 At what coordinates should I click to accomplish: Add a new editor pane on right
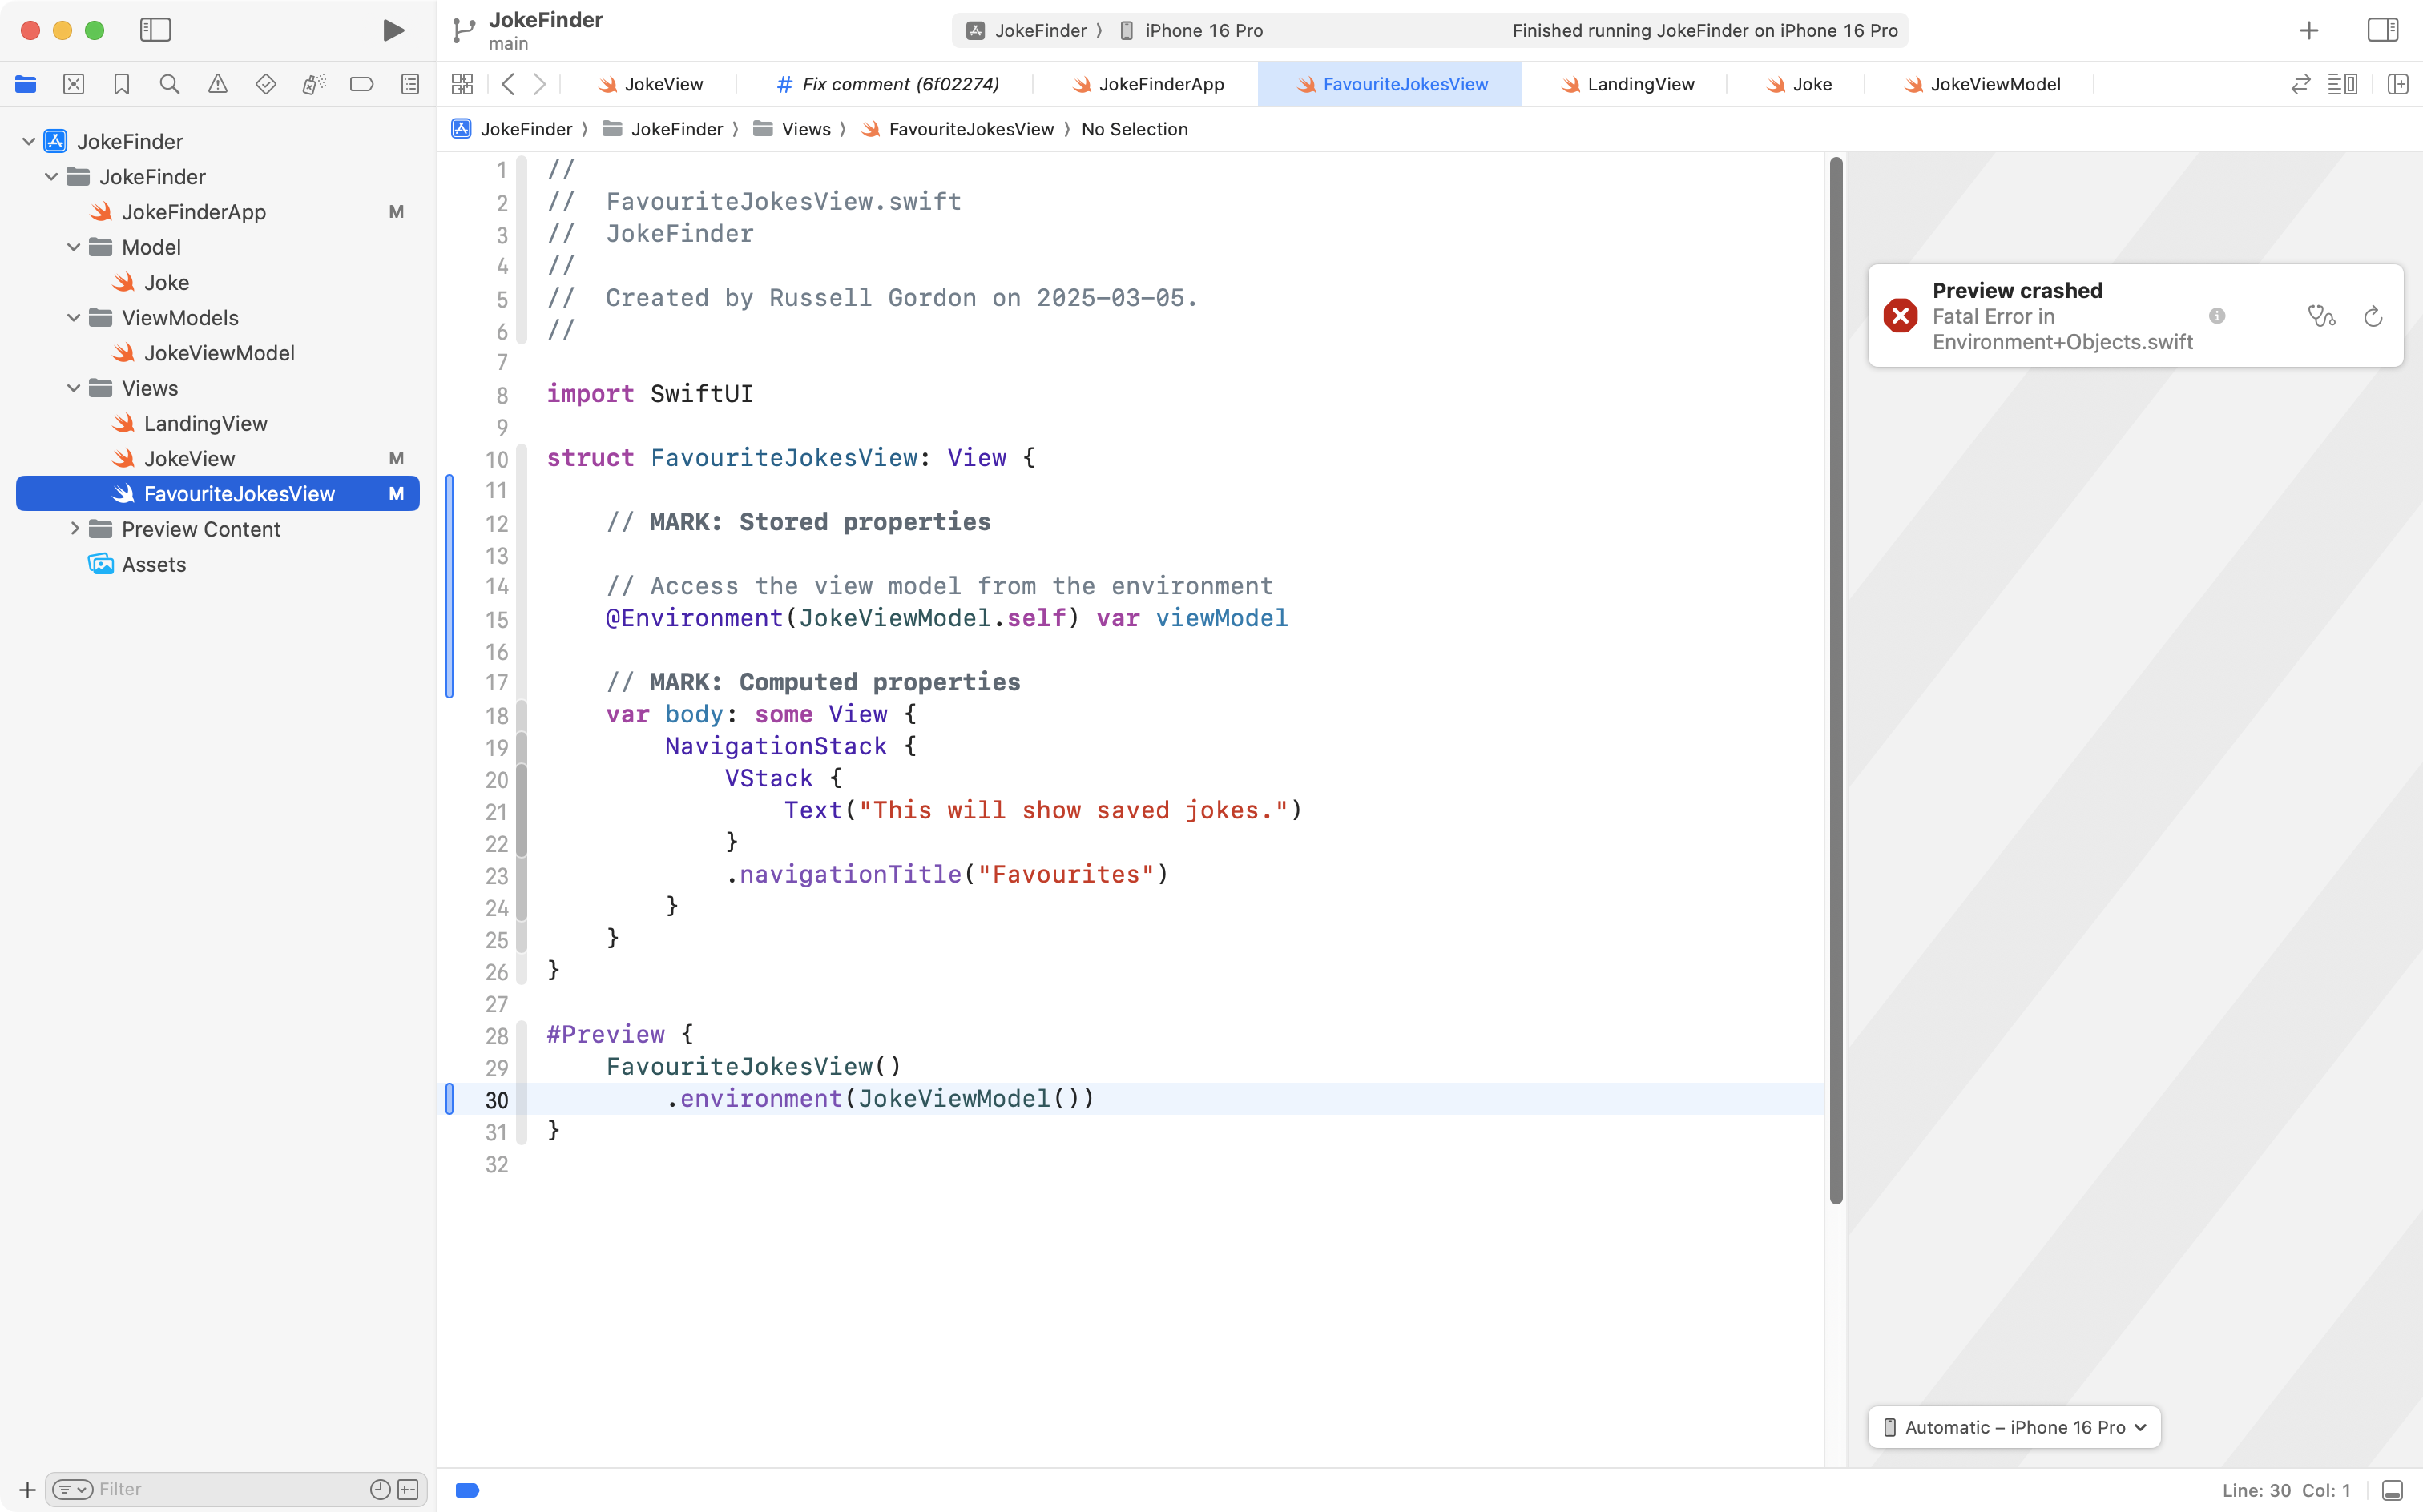[x=2397, y=84]
